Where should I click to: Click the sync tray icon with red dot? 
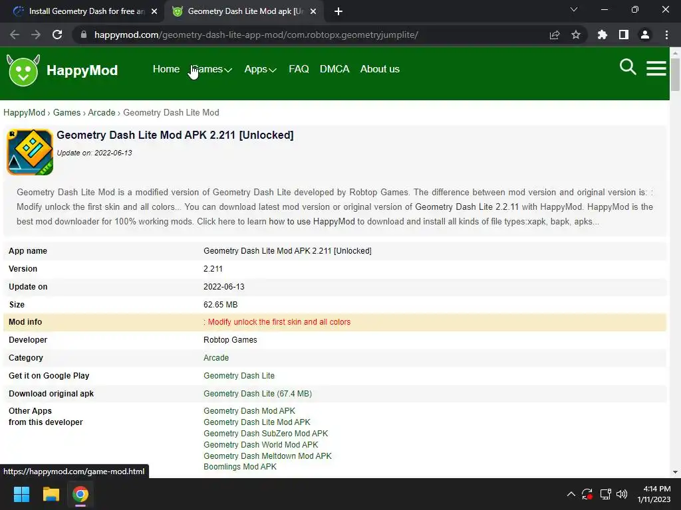(x=587, y=494)
